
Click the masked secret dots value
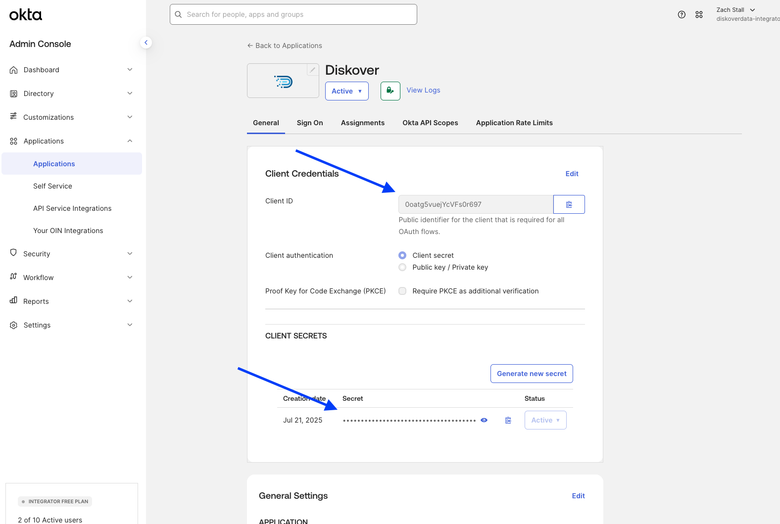point(409,421)
